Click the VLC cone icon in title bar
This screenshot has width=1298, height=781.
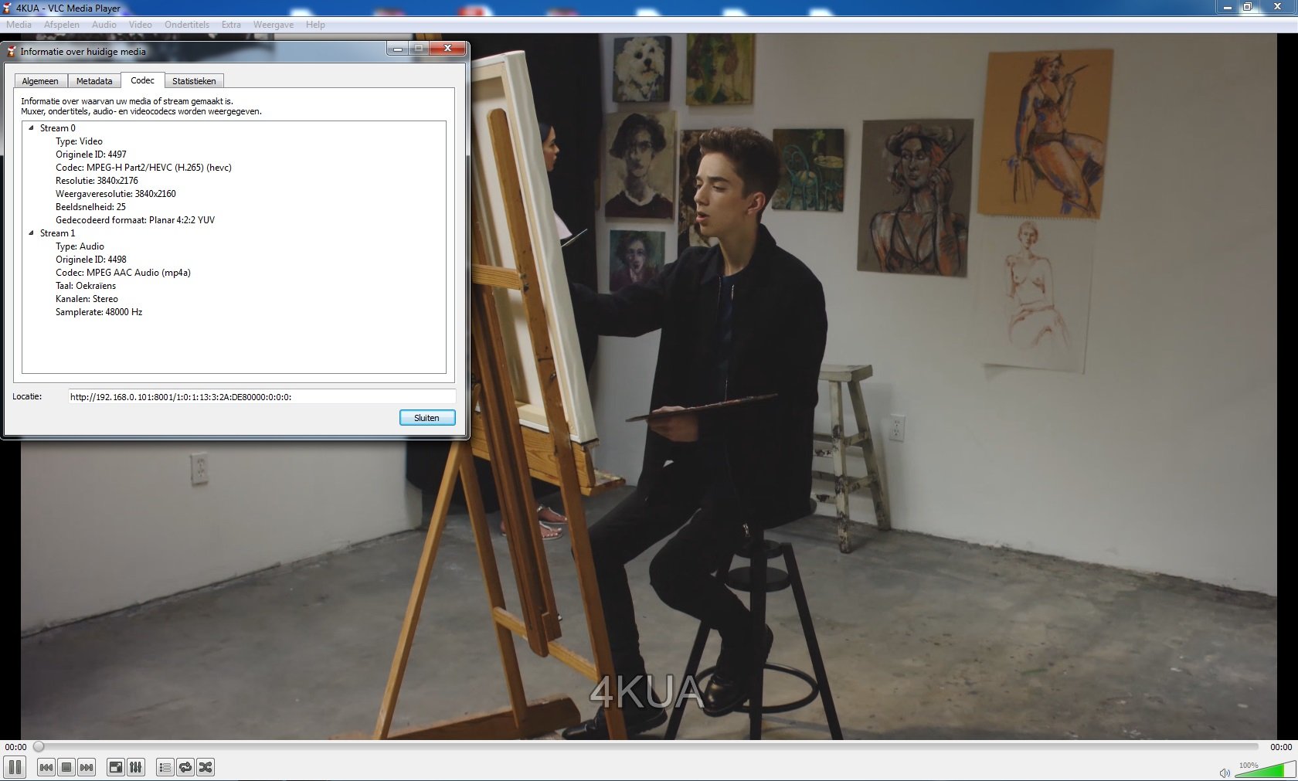click(7, 8)
